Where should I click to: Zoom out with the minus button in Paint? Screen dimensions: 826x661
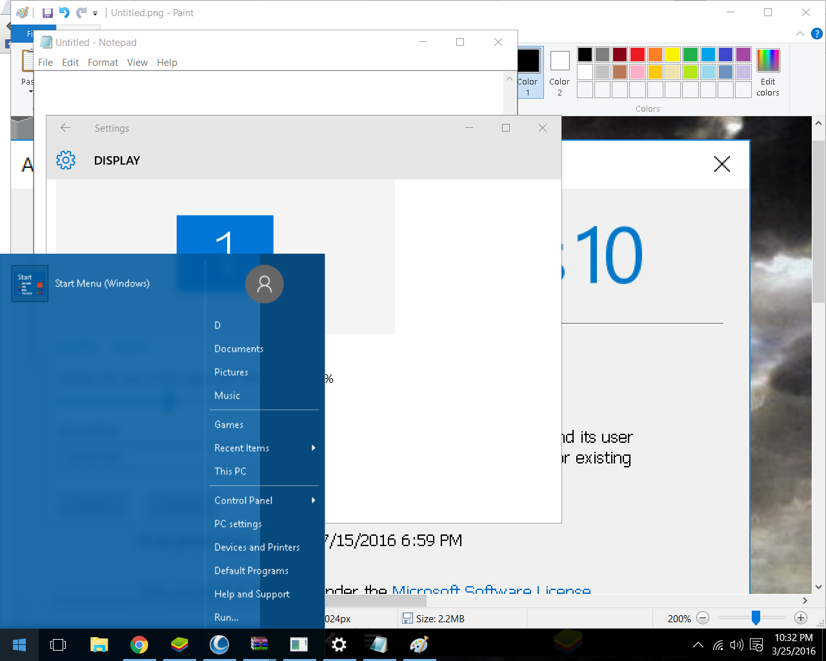703,618
